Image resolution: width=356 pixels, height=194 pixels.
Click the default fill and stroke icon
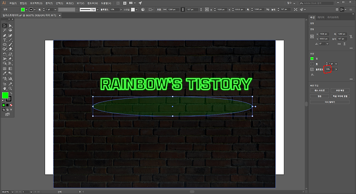tap(3, 100)
